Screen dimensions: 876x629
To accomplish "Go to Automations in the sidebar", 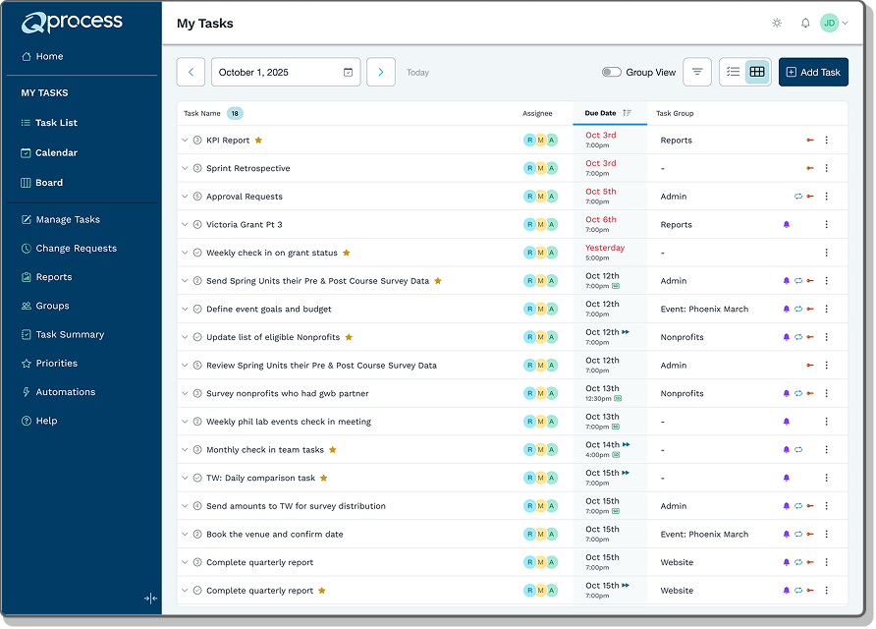I will 65,392.
